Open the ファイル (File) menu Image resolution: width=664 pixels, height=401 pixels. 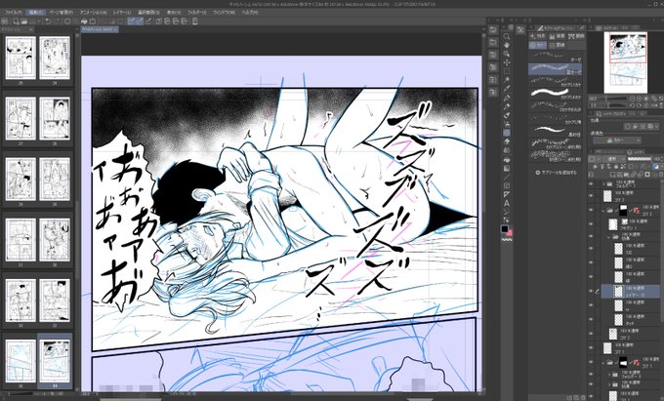tap(12, 13)
